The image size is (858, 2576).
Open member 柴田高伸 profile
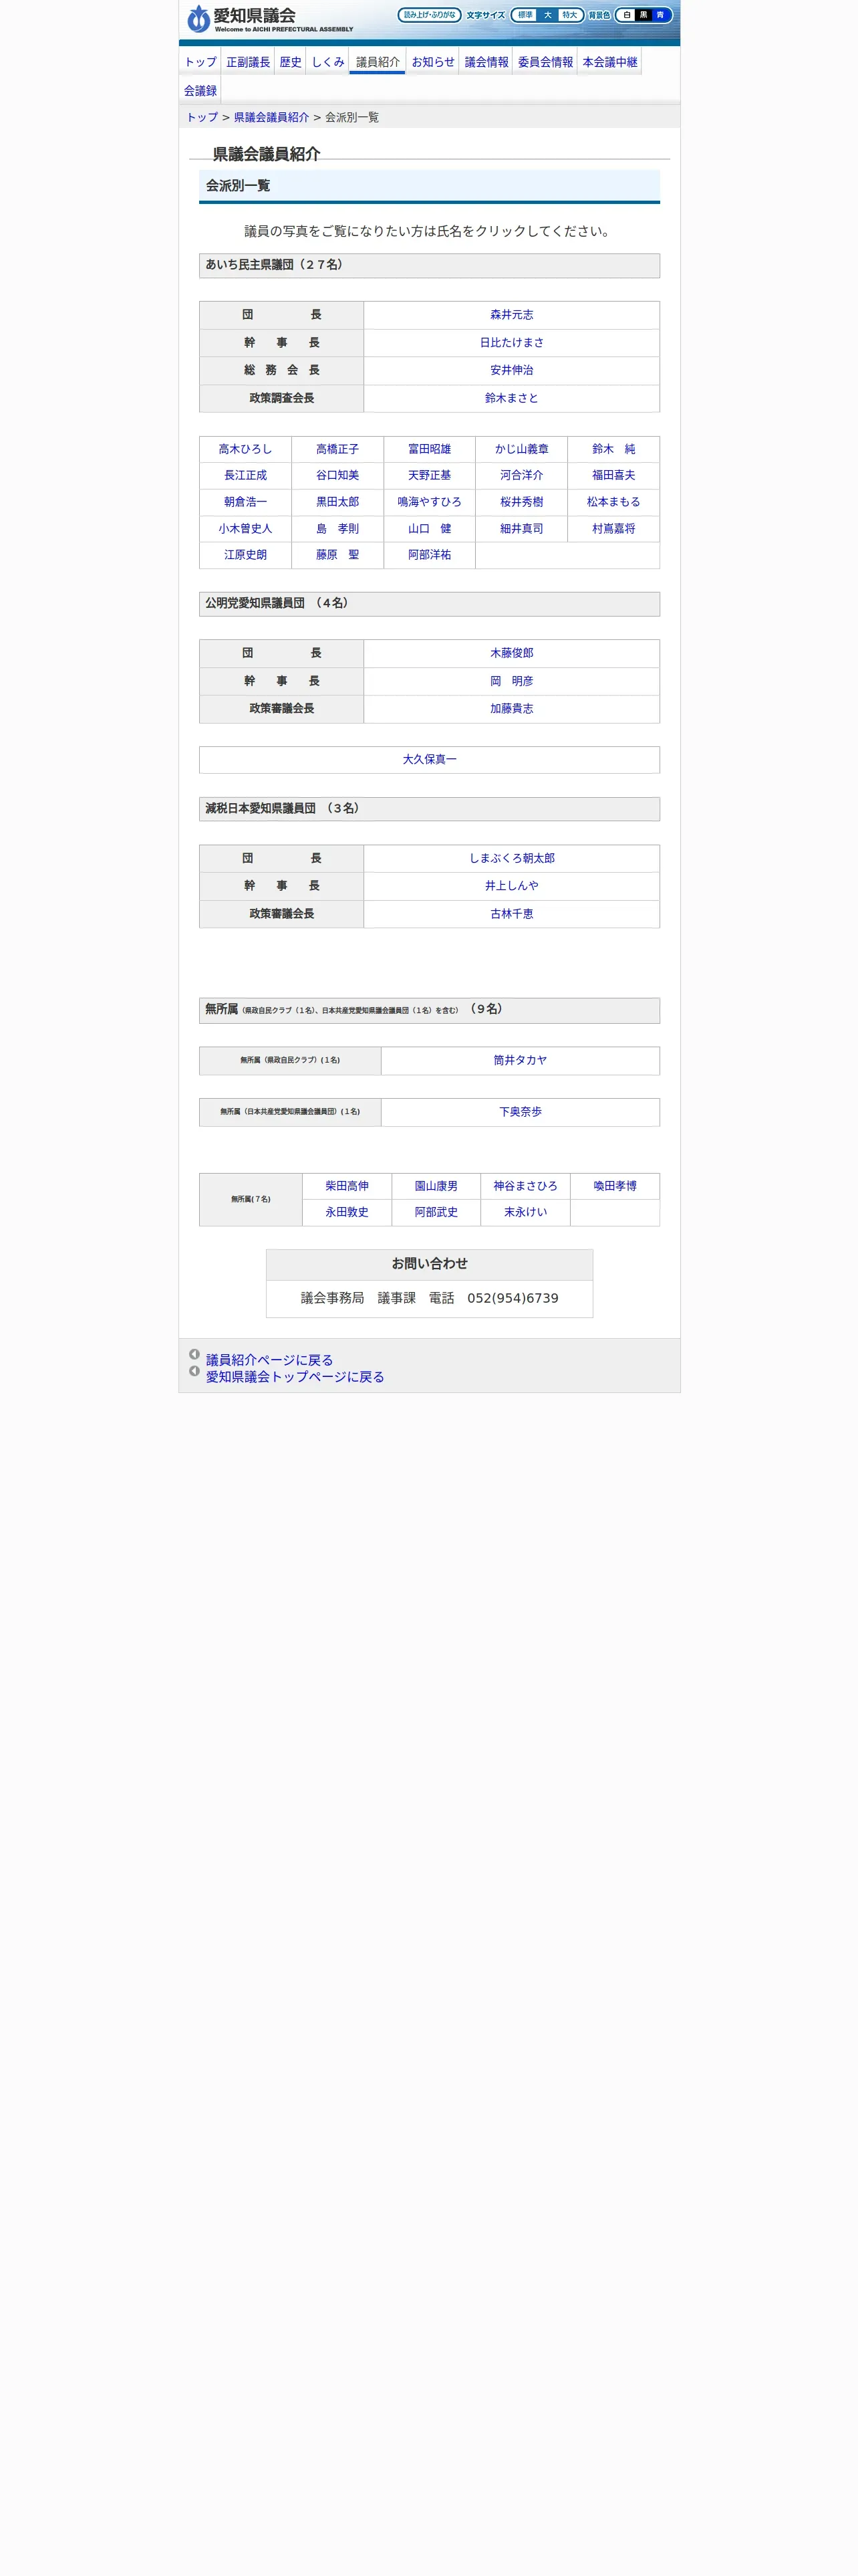(347, 1186)
